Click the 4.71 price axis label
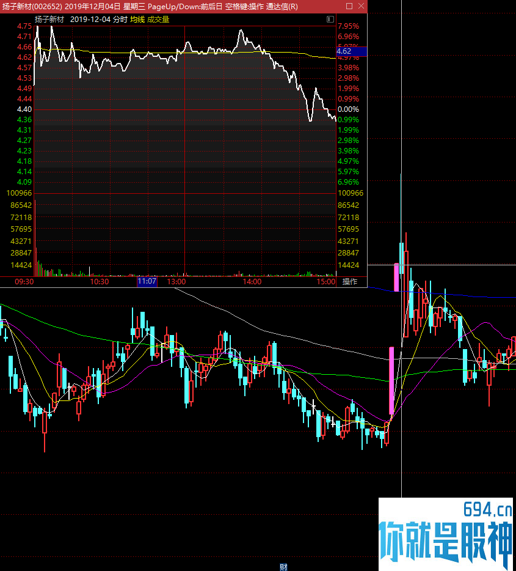 coord(24,37)
